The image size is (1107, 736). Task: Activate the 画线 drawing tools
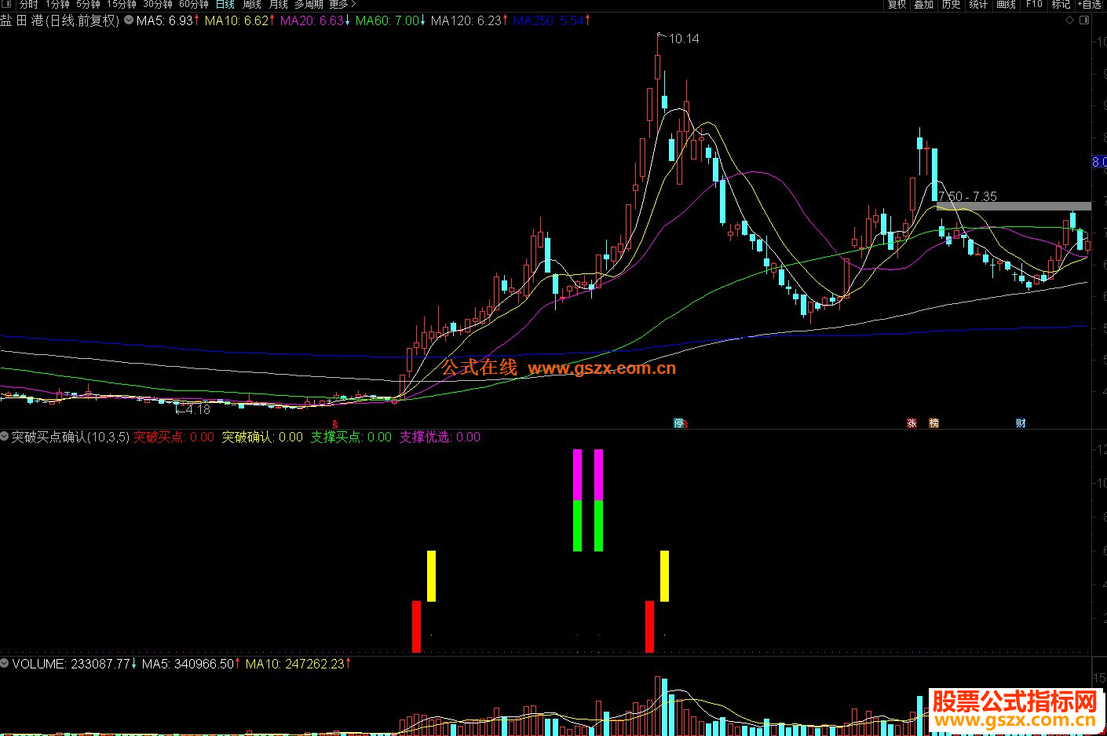point(1006,5)
